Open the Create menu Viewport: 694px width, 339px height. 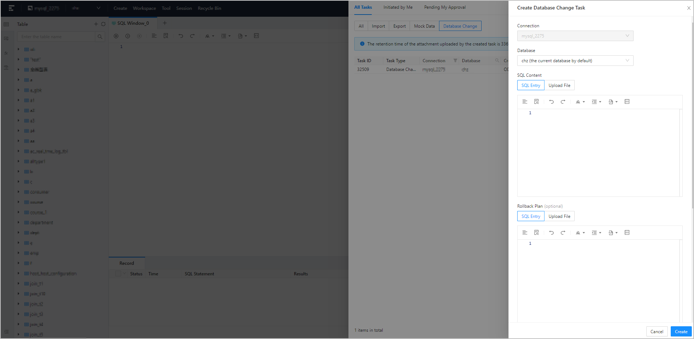click(x=120, y=8)
